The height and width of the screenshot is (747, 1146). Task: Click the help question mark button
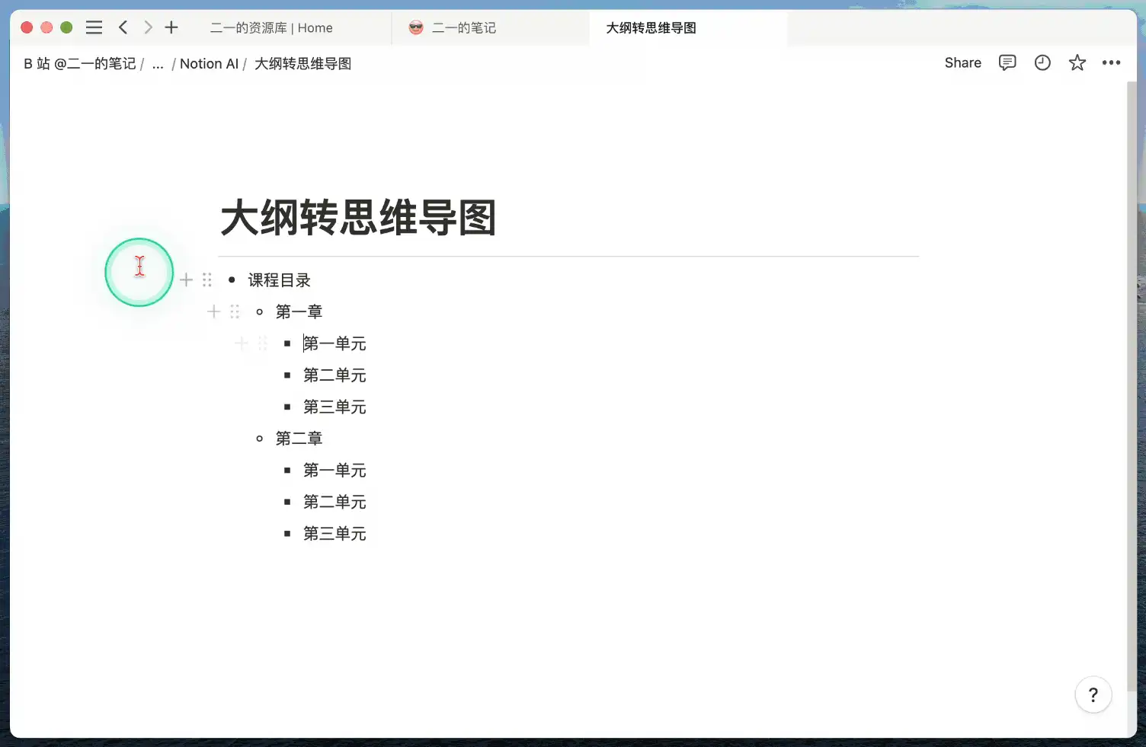tap(1093, 694)
